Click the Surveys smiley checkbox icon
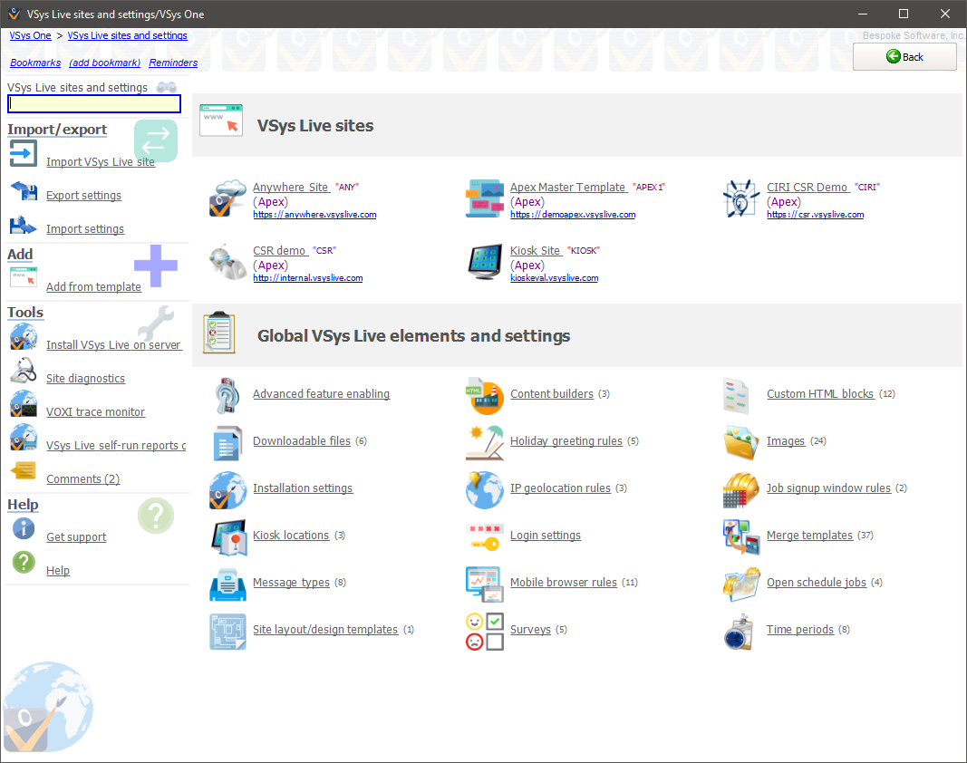Screen dimensions: 967x763 click(484, 630)
